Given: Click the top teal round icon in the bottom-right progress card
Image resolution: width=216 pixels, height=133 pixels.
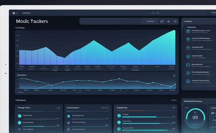Looking at the screenshot, I should 119,116.
